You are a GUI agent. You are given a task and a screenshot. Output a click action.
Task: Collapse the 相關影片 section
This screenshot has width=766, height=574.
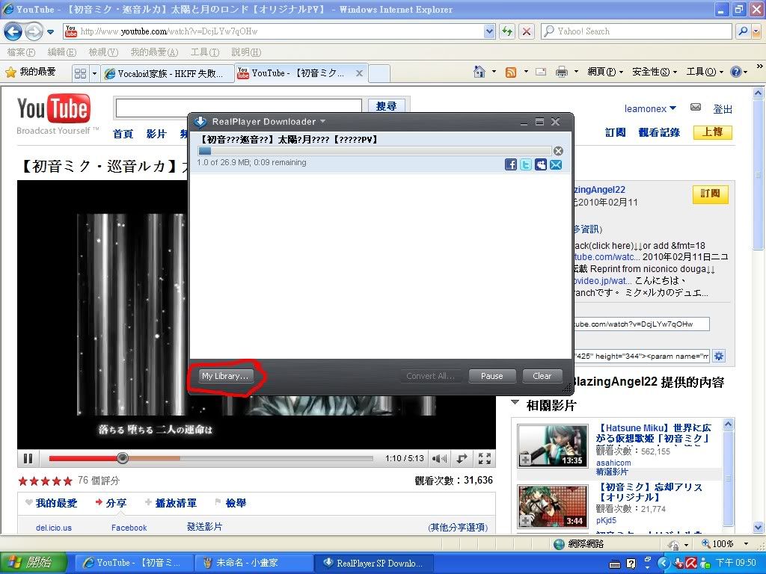click(515, 403)
